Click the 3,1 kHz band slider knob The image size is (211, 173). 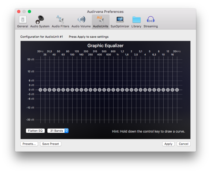[141, 90]
